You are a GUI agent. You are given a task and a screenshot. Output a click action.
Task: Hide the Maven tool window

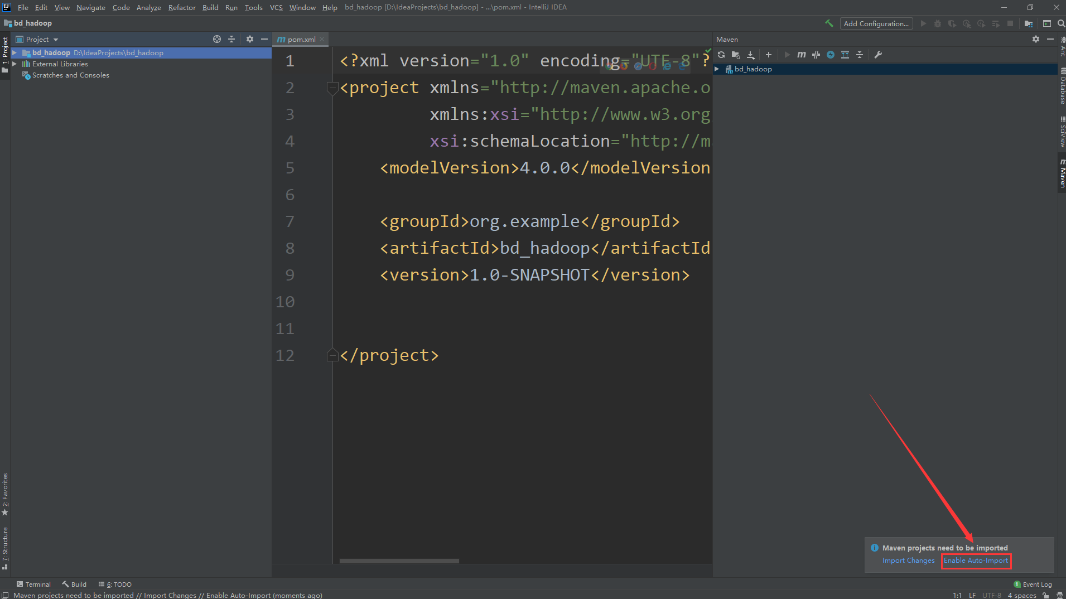[1050, 39]
